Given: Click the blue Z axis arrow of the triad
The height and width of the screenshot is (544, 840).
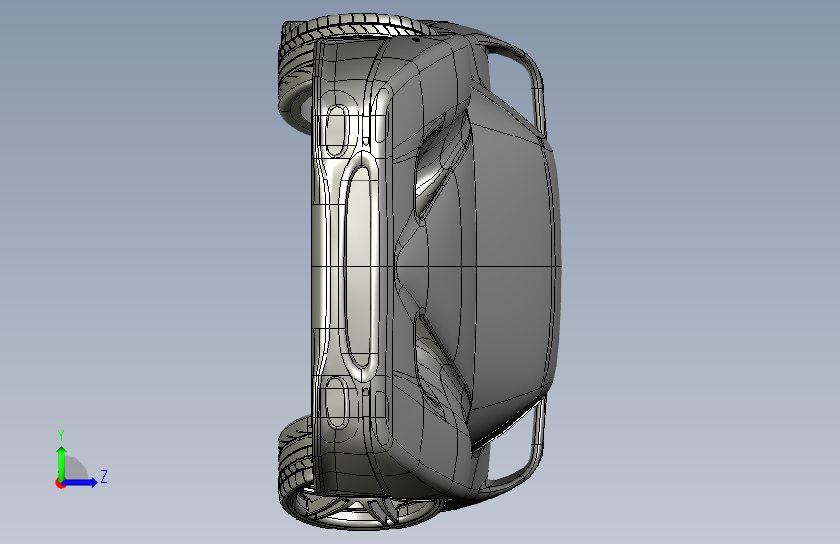Looking at the screenshot, I should tap(79, 482).
